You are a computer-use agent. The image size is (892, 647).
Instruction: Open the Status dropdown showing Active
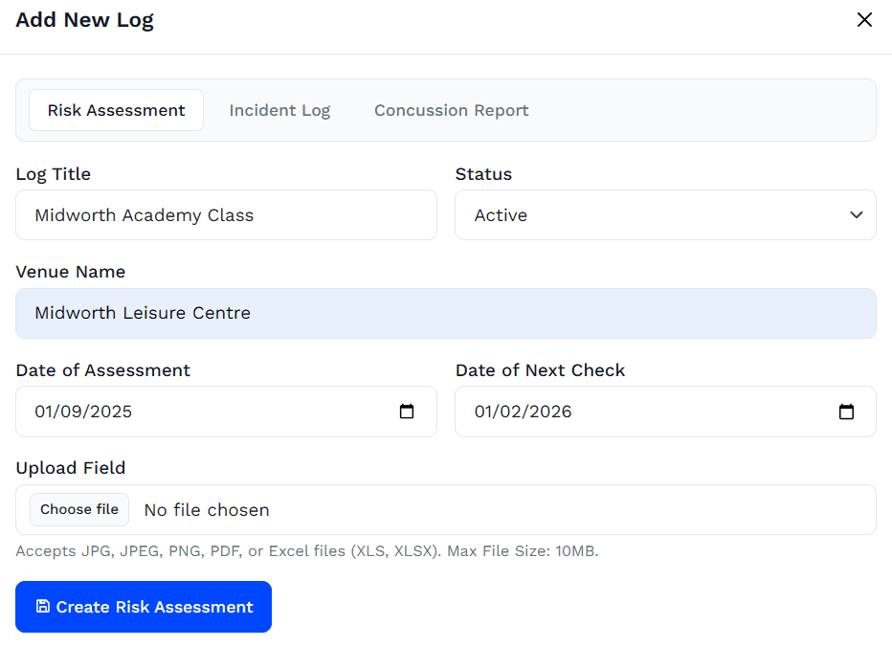pos(665,215)
